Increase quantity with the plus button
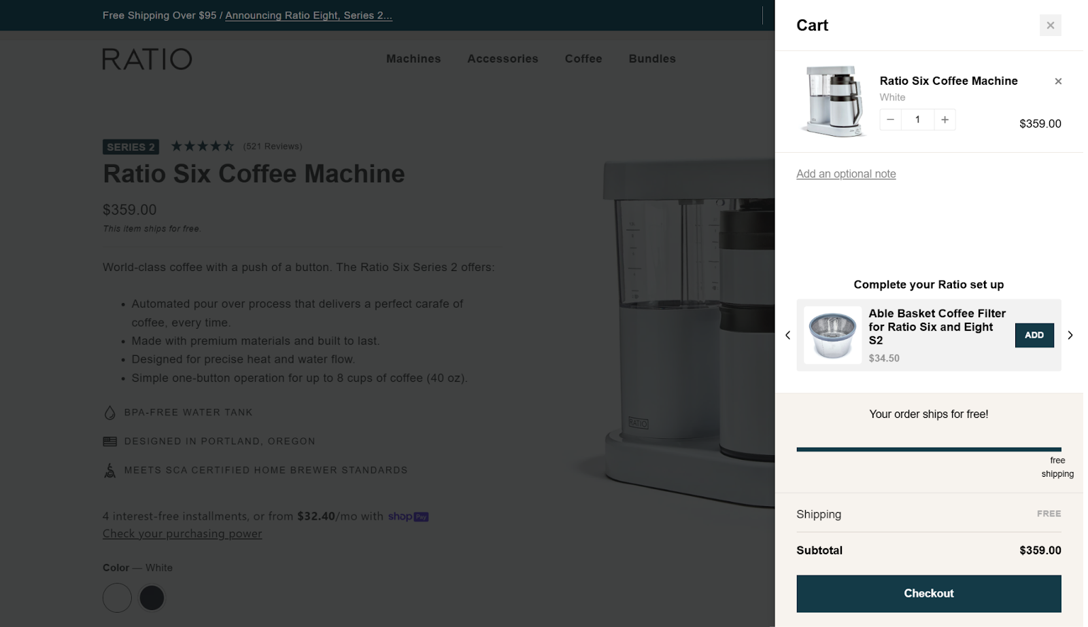This screenshot has width=1088, height=627. [x=945, y=120]
